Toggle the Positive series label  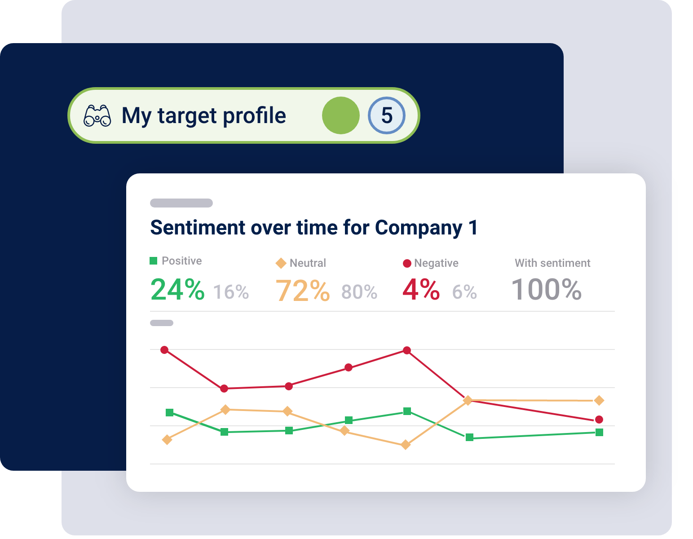181,261
